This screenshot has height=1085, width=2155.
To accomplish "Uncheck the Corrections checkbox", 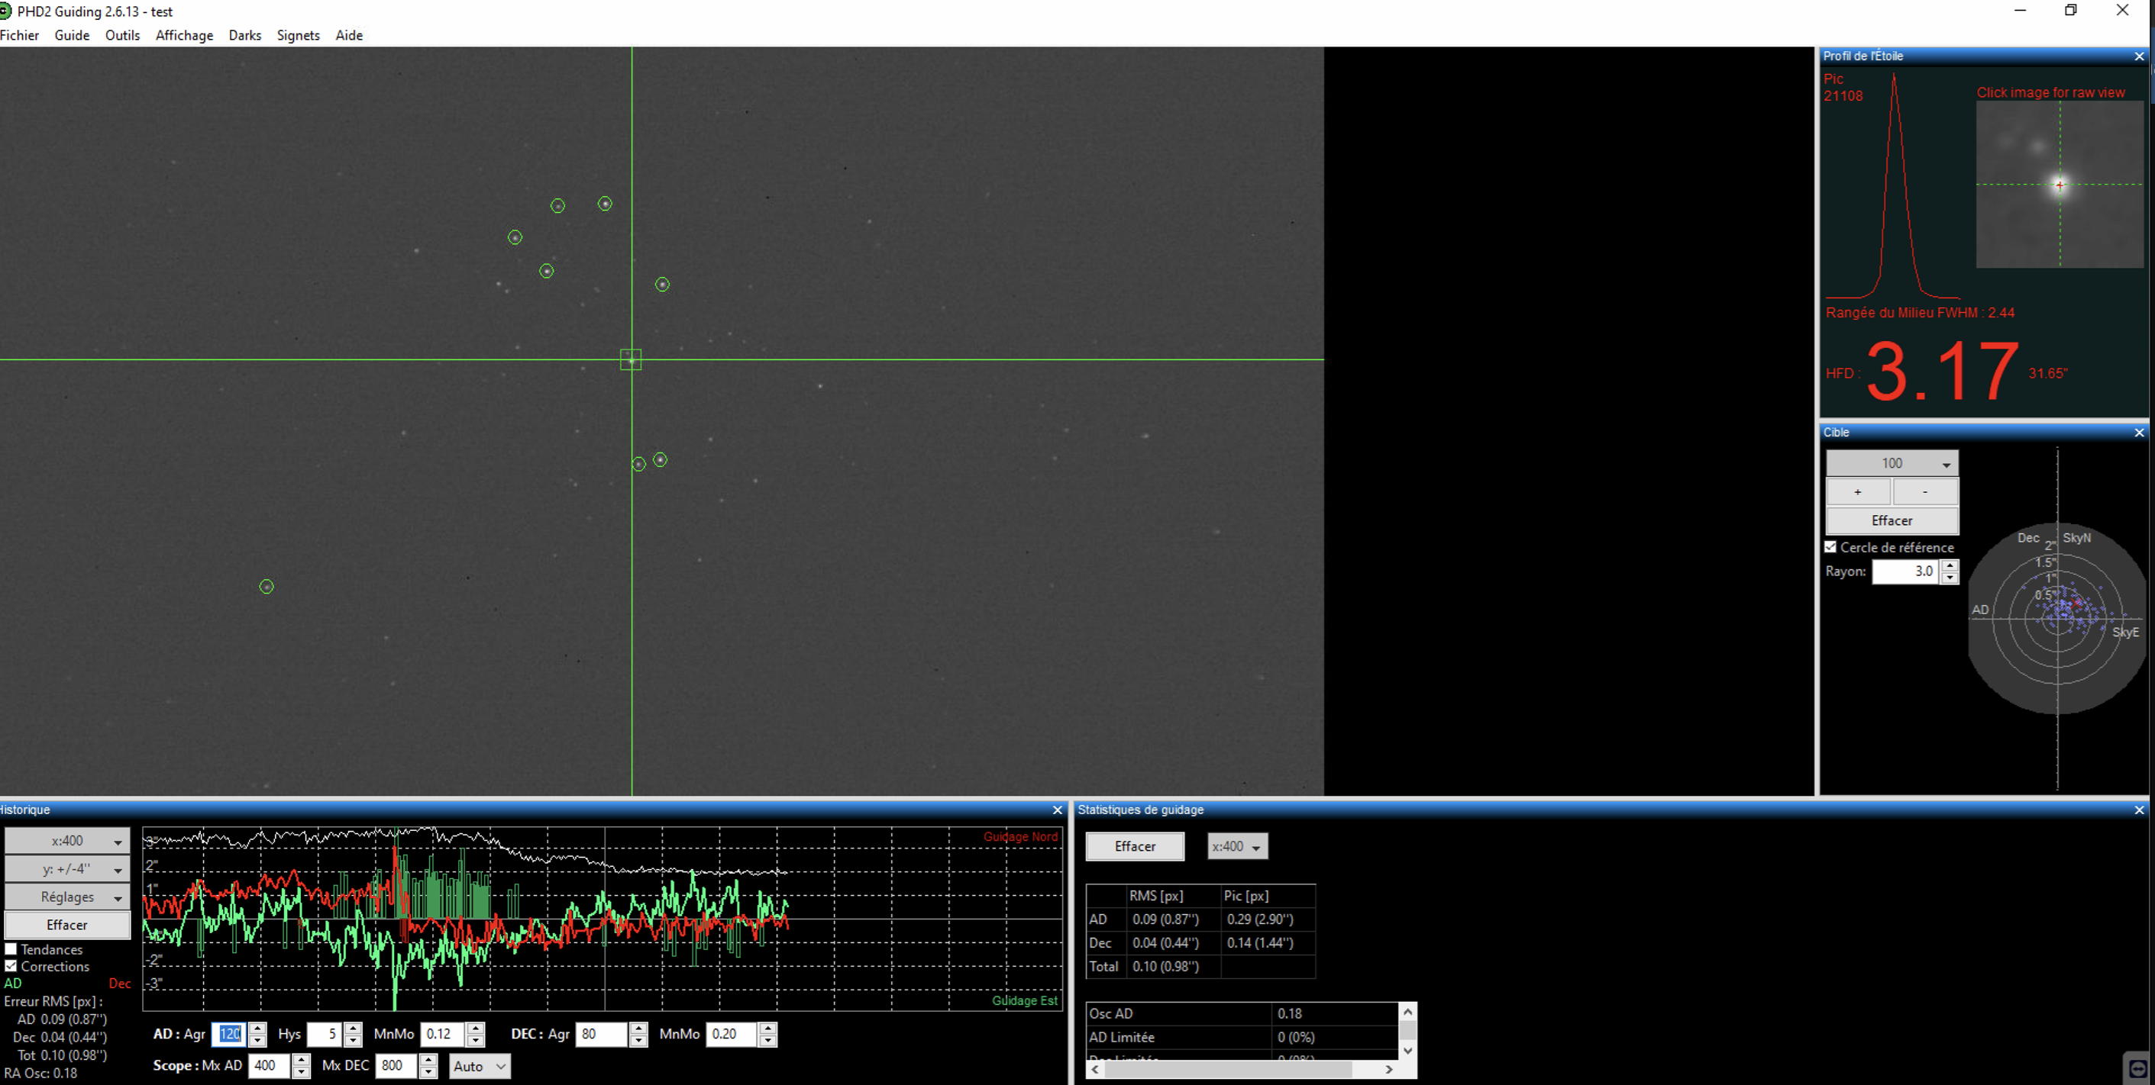I will [x=11, y=966].
